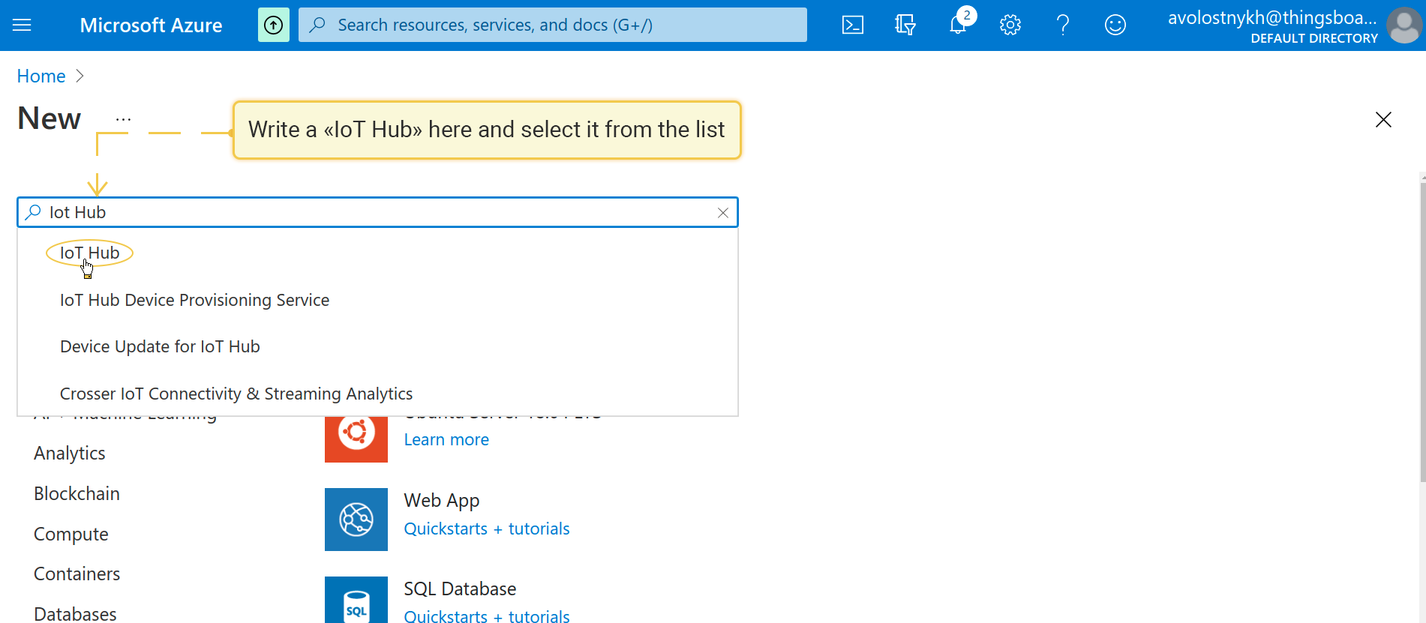Open the Directory and subscription filter
This screenshot has width=1426, height=623.
(x=905, y=25)
